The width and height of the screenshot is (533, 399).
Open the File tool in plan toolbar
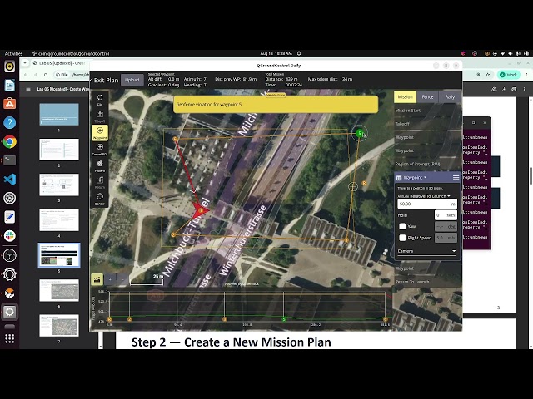tap(100, 100)
